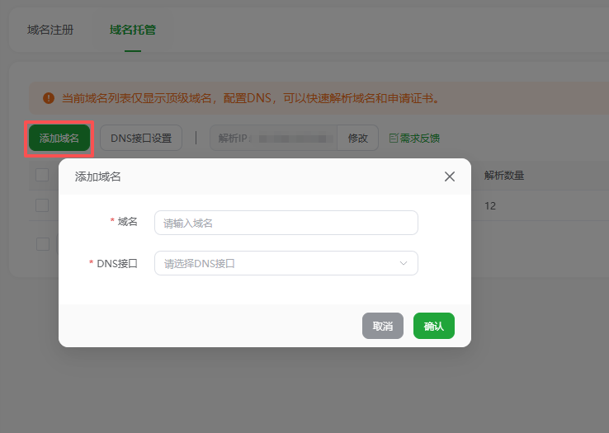Click the 解析数量 column header
Viewport: 609px width, 433px height.
click(x=504, y=175)
